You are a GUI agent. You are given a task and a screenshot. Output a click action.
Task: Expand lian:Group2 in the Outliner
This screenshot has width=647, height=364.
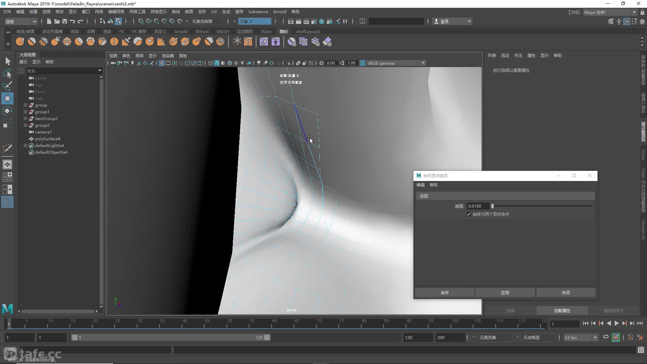(x=25, y=119)
